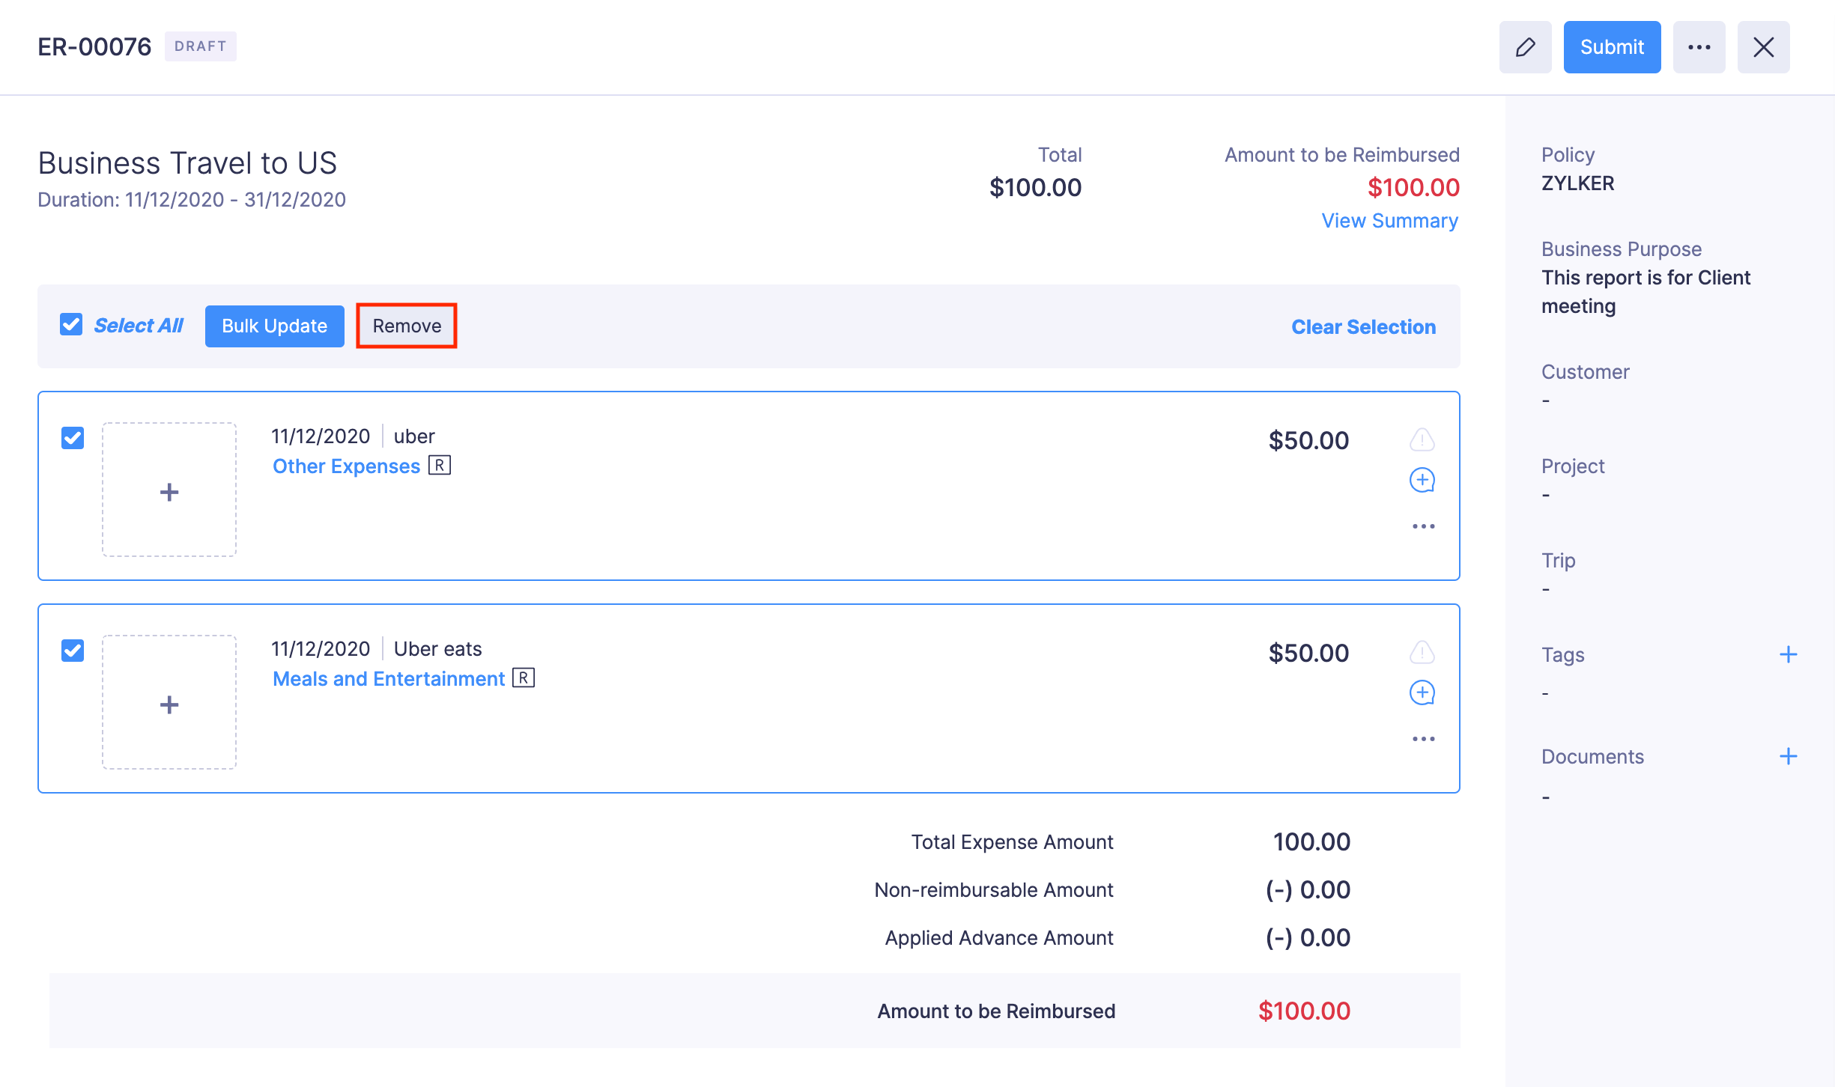1835x1087 pixels.
Task: Click the warning icon on the uber expense
Action: [1422, 440]
